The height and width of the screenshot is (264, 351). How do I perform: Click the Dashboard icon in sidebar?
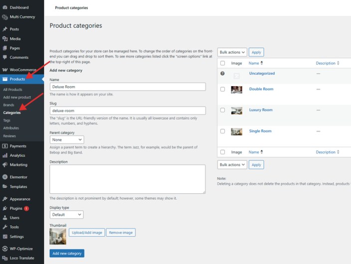point(5,7)
